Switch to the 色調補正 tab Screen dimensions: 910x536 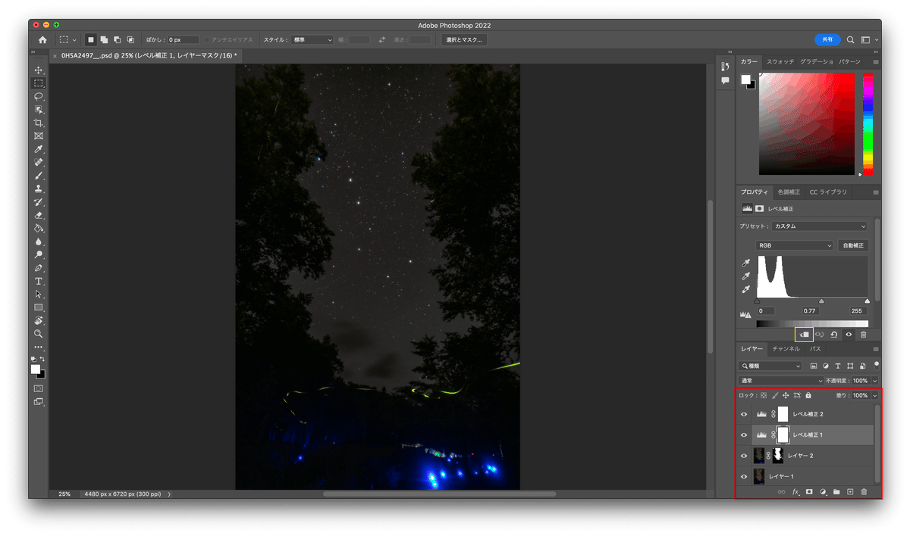pos(789,192)
